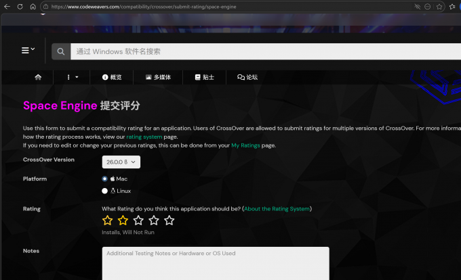Set rating to four stars
This screenshot has height=280, width=461.
click(154, 220)
